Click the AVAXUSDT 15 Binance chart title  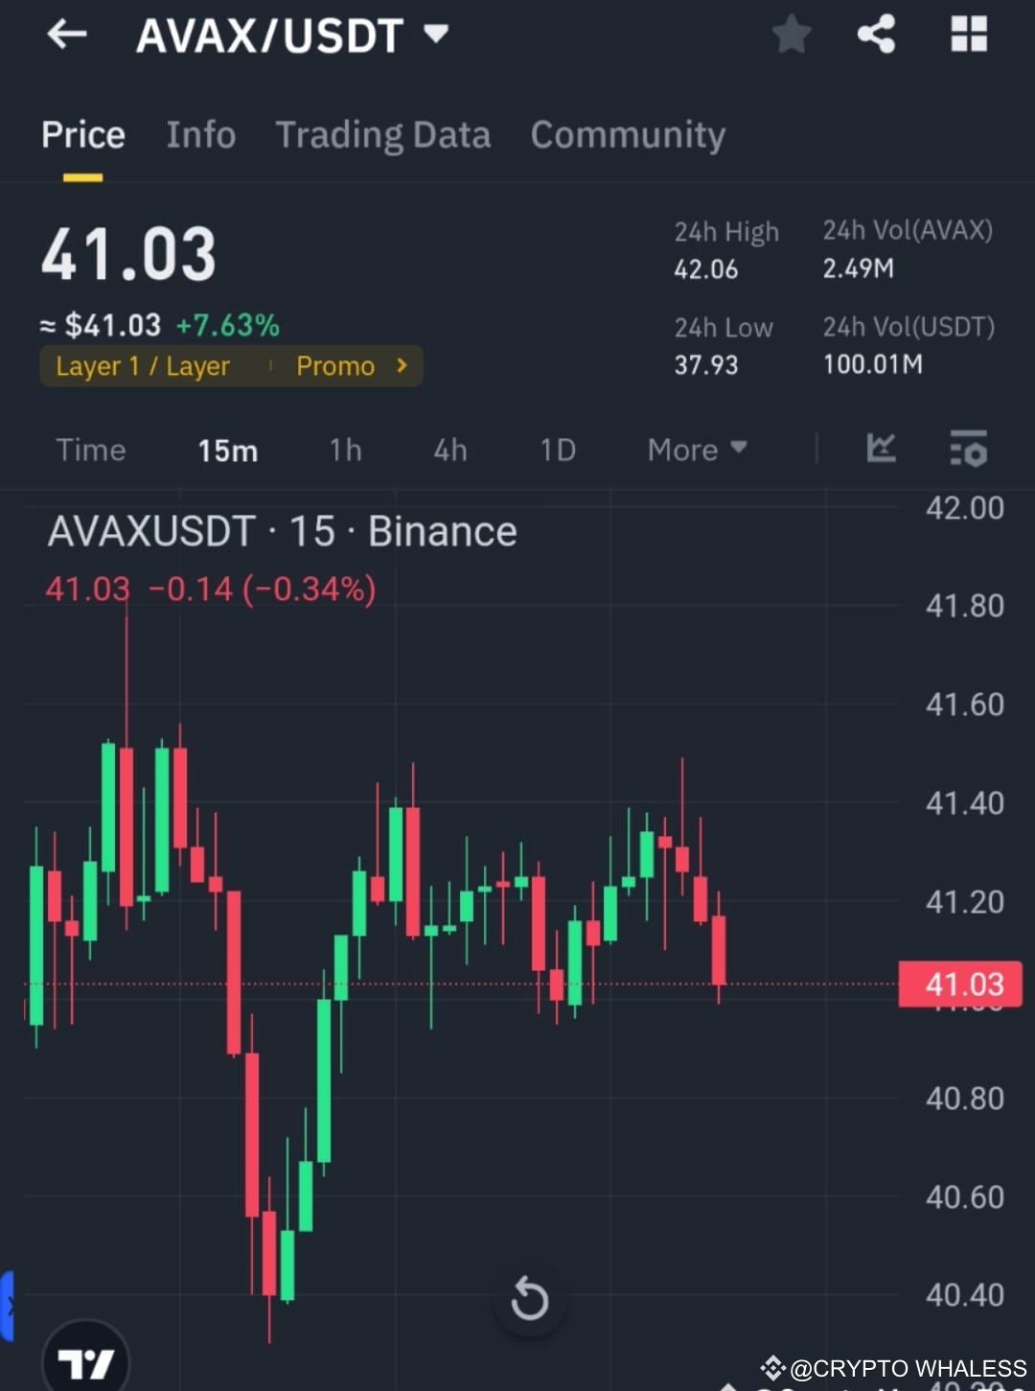(x=283, y=530)
